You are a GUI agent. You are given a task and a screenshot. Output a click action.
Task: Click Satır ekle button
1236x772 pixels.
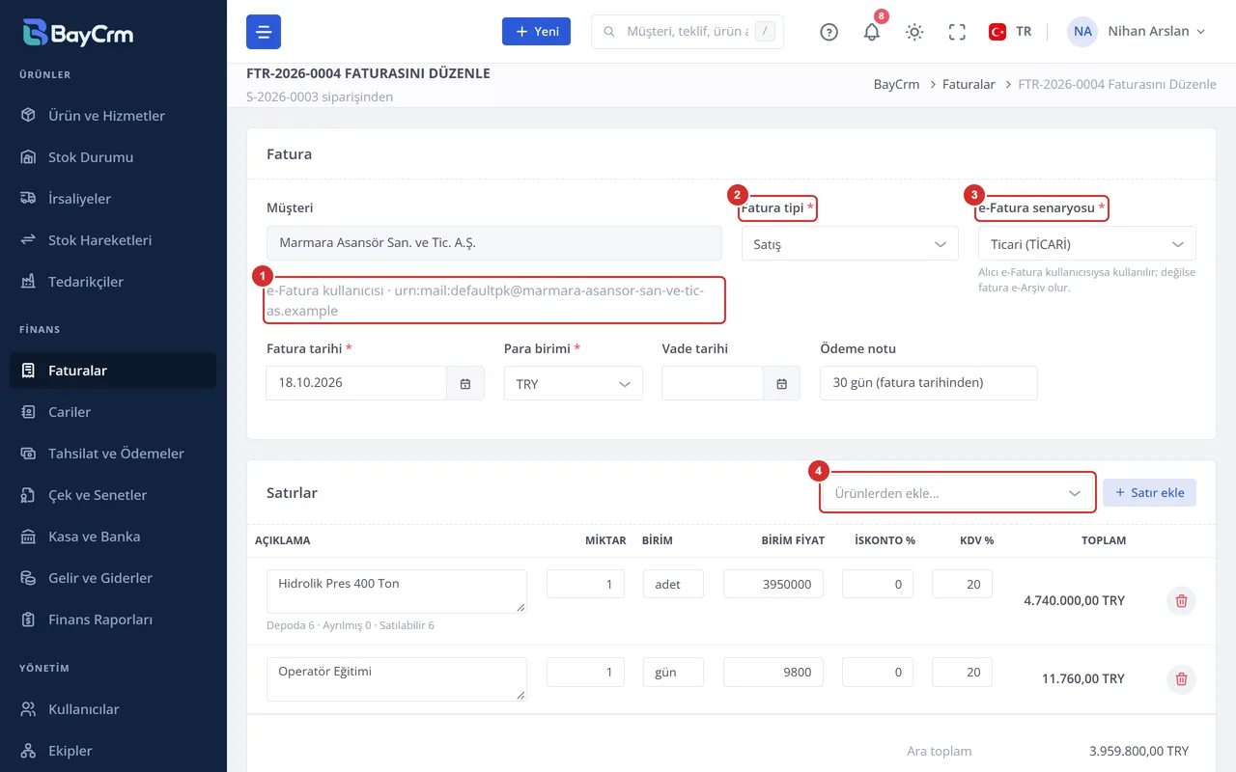1149,492
